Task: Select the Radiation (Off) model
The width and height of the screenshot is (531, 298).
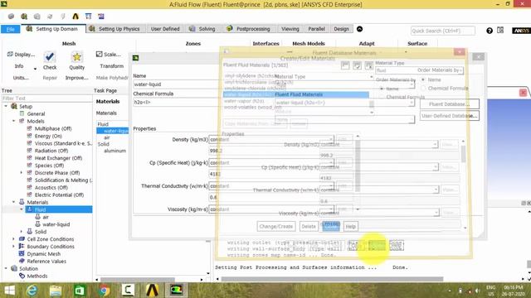Action: point(51,151)
